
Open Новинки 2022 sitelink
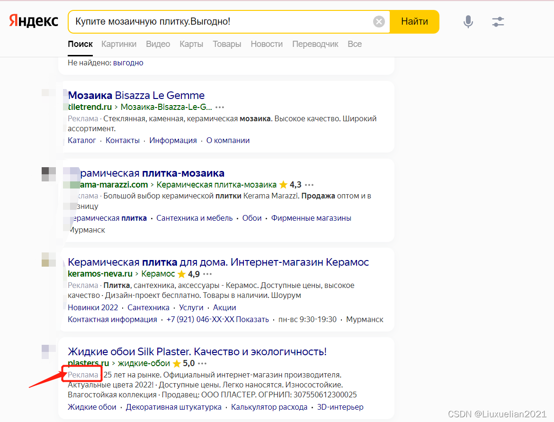[x=93, y=307]
